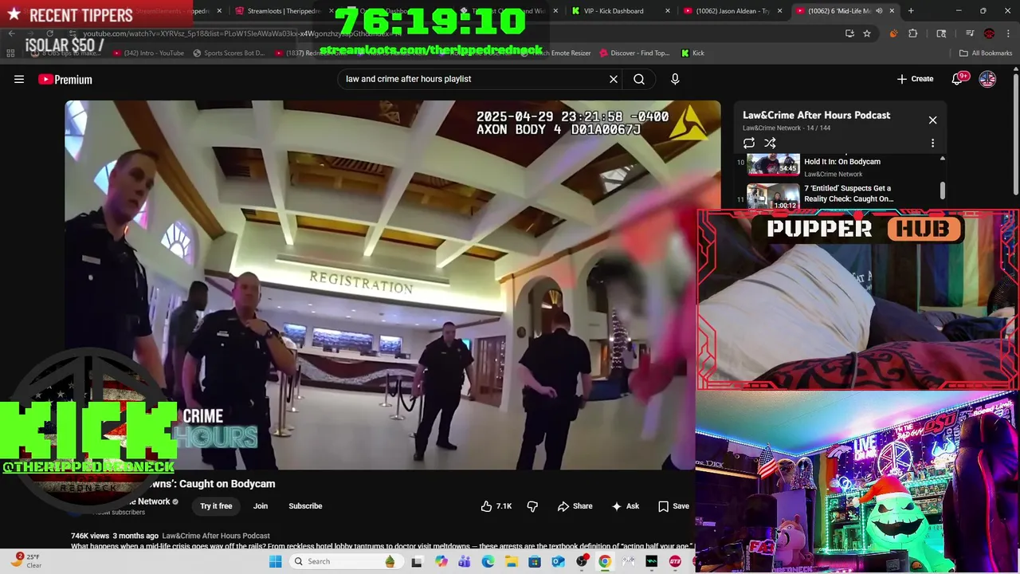Toggle shuffle playlist
This screenshot has width=1020, height=574.
pyautogui.click(x=770, y=143)
